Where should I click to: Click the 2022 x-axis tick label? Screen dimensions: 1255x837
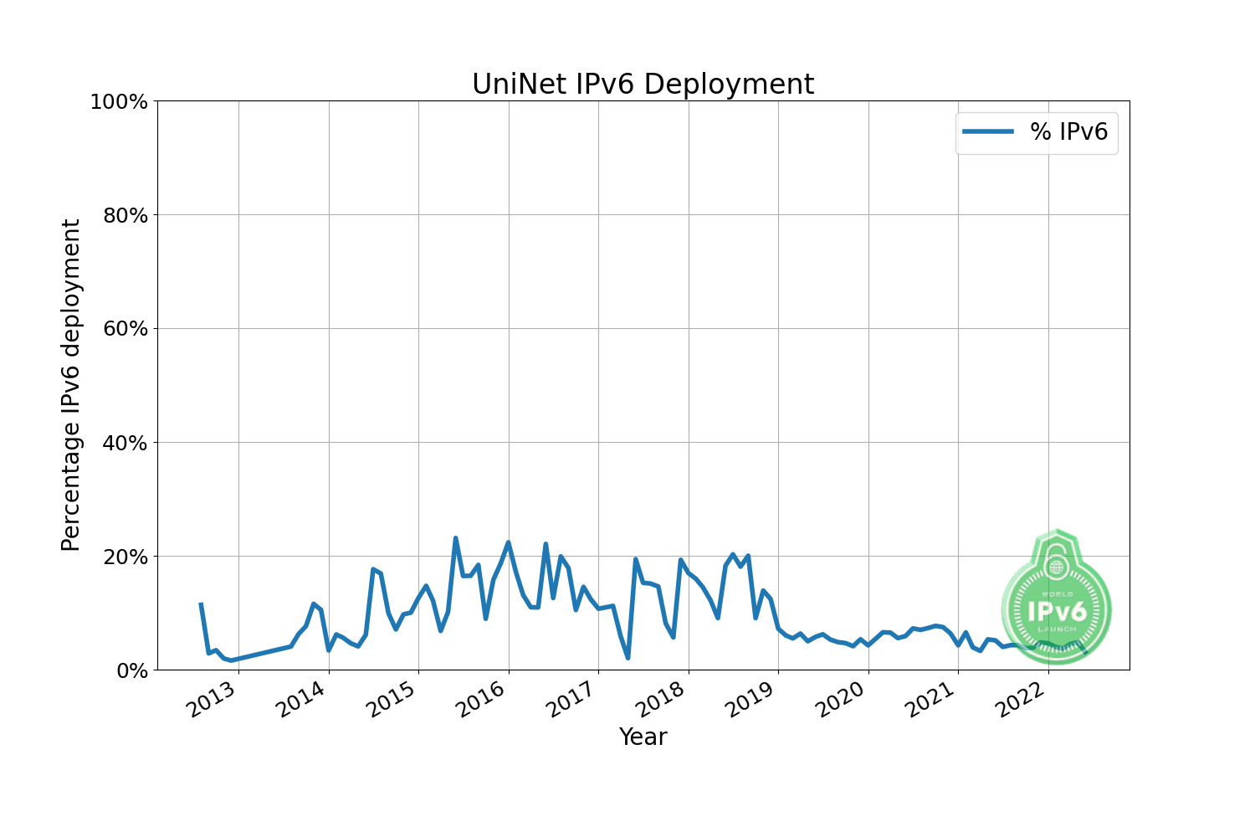[x=1022, y=699]
